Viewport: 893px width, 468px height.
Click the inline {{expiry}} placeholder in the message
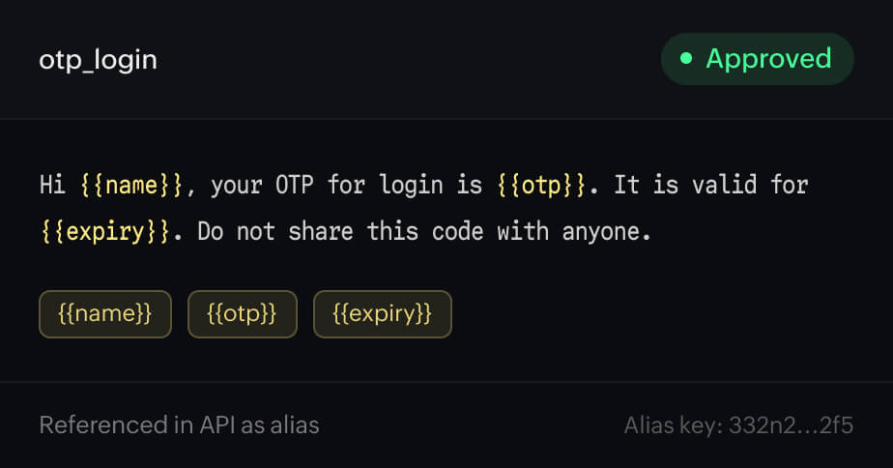pyautogui.click(x=105, y=232)
